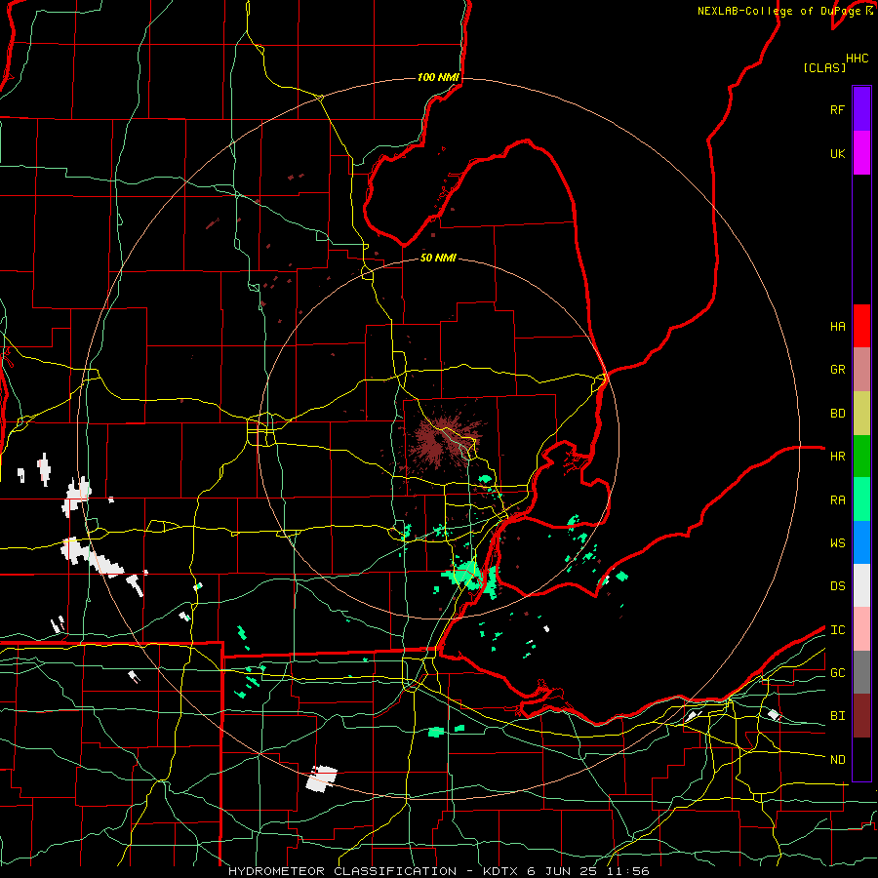Select the light pink IC legend swatch
Viewport: 878px width, 878px height.
[861, 629]
